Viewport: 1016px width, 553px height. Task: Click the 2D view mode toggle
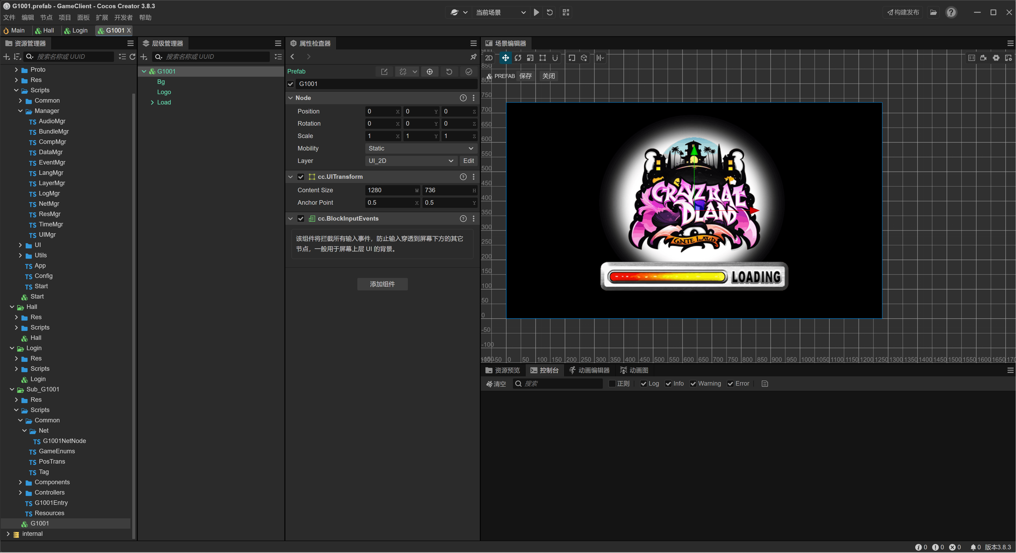click(x=489, y=58)
